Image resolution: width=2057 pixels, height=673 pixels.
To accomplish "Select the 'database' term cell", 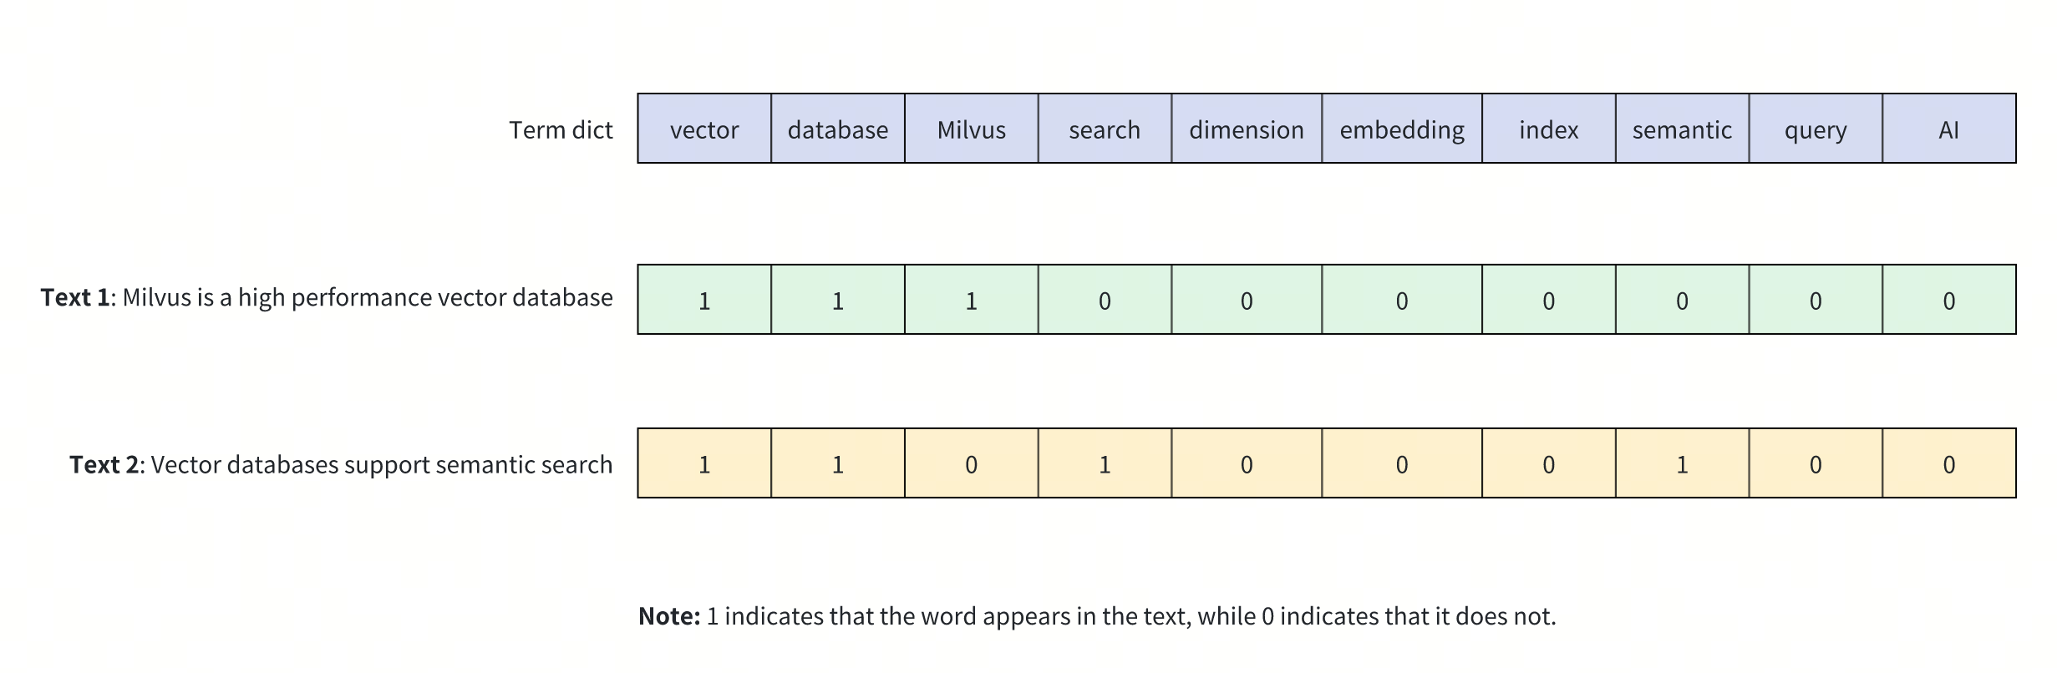I will 838,129.
